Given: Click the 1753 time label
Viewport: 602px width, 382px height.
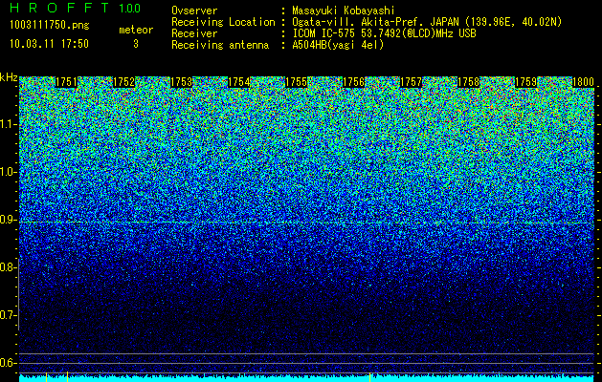Looking at the screenshot, I should pyautogui.click(x=181, y=82).
